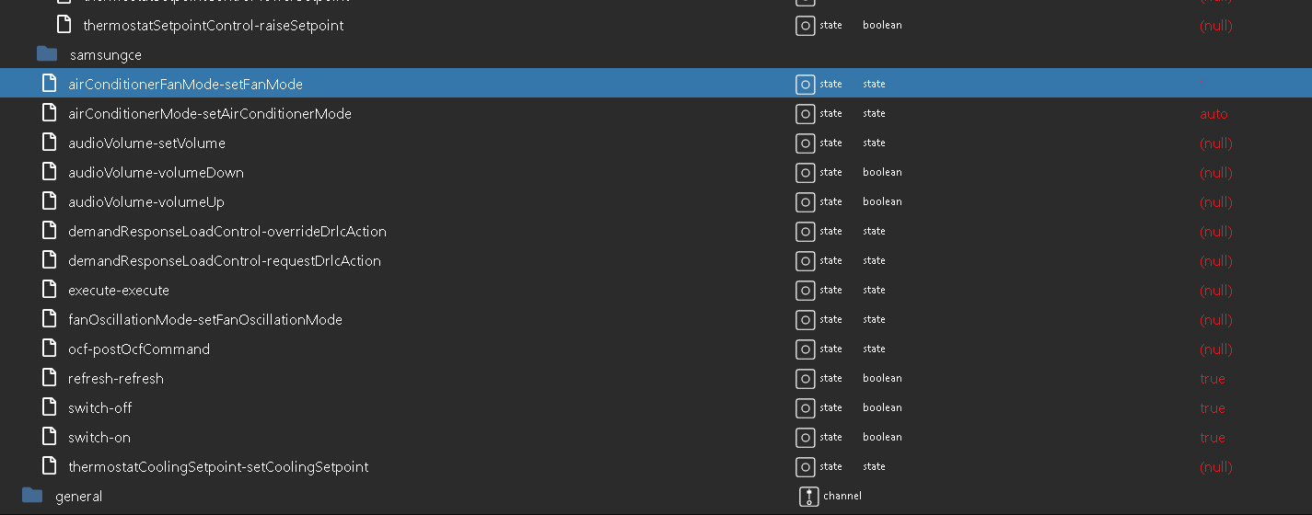Click file icon of thermostatSetpointControl-raiseSetpoint
Image resolution: width=1312 pixels, height=515 pixels.
(64, 25)
